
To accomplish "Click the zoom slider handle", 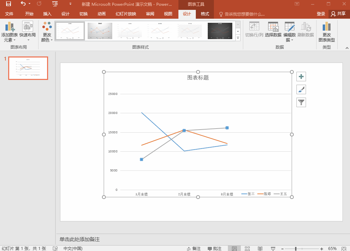I will click(295, 249).
